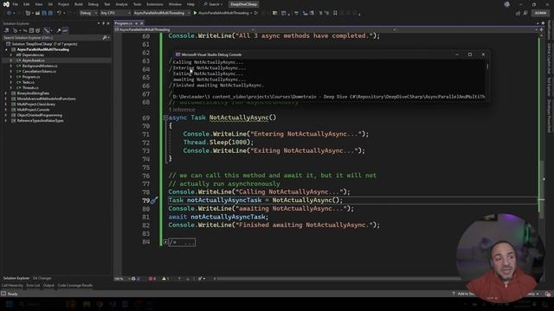Image resolution: width=554 pixels, height=311 pixels.
Task: Select the Program.cs editor tab
Action: pos(123,23)
